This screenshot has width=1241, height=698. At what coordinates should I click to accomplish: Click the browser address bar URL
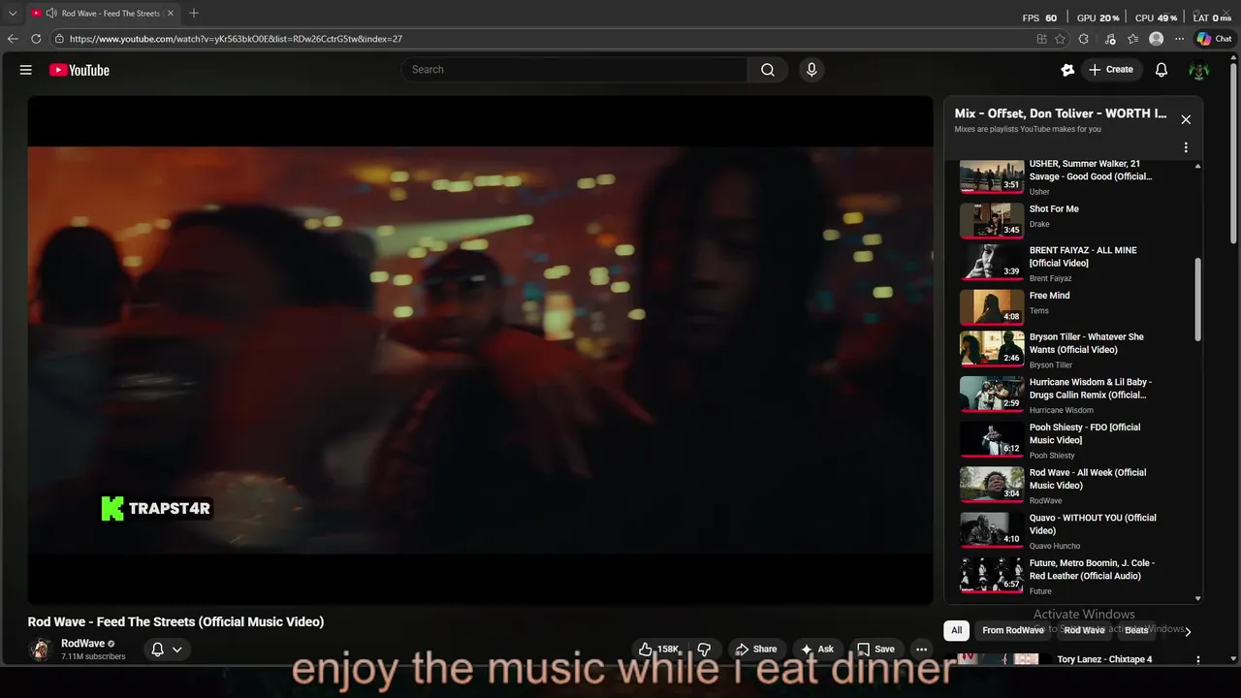tap(236, 39)
